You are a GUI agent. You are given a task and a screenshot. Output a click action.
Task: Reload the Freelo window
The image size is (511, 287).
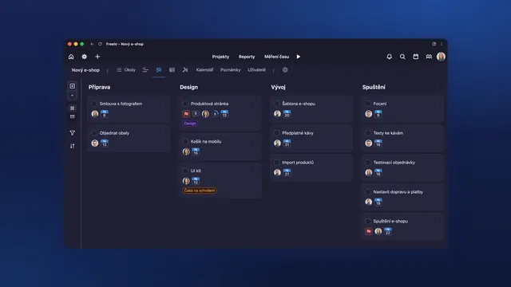[100, 44]
